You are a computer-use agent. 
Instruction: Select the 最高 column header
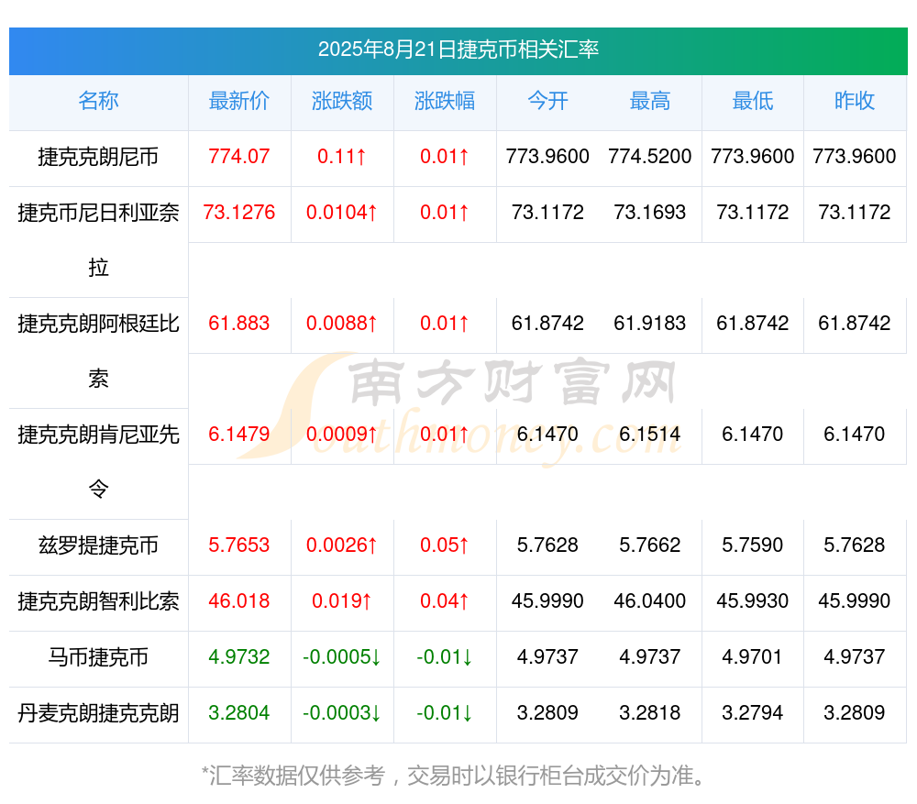click(x=650, y=101)
